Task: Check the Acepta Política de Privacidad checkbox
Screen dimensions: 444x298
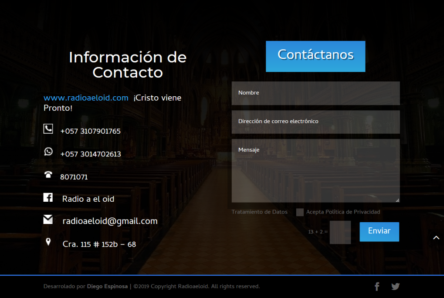Action: pos(300,212)
